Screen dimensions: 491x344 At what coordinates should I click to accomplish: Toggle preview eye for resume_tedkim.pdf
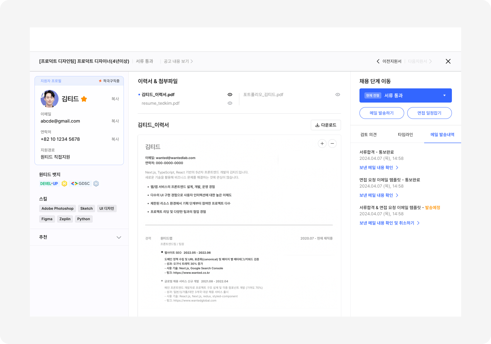[230, 103]
